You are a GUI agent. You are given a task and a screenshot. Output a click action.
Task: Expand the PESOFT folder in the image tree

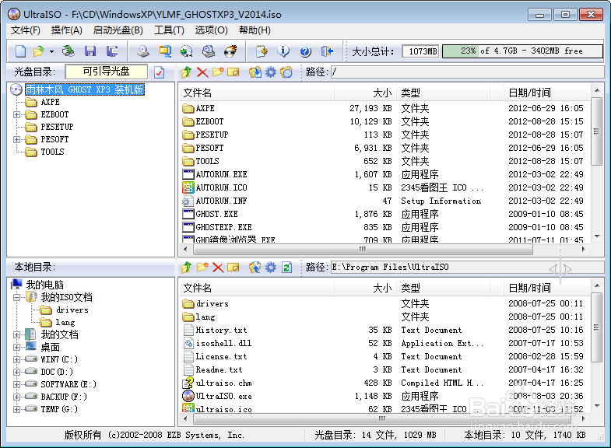(17, 139)
